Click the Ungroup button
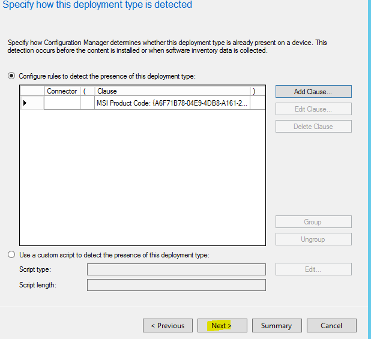This screenshot has width=371, height=339. pyautogui.click(x=313, y=239)
